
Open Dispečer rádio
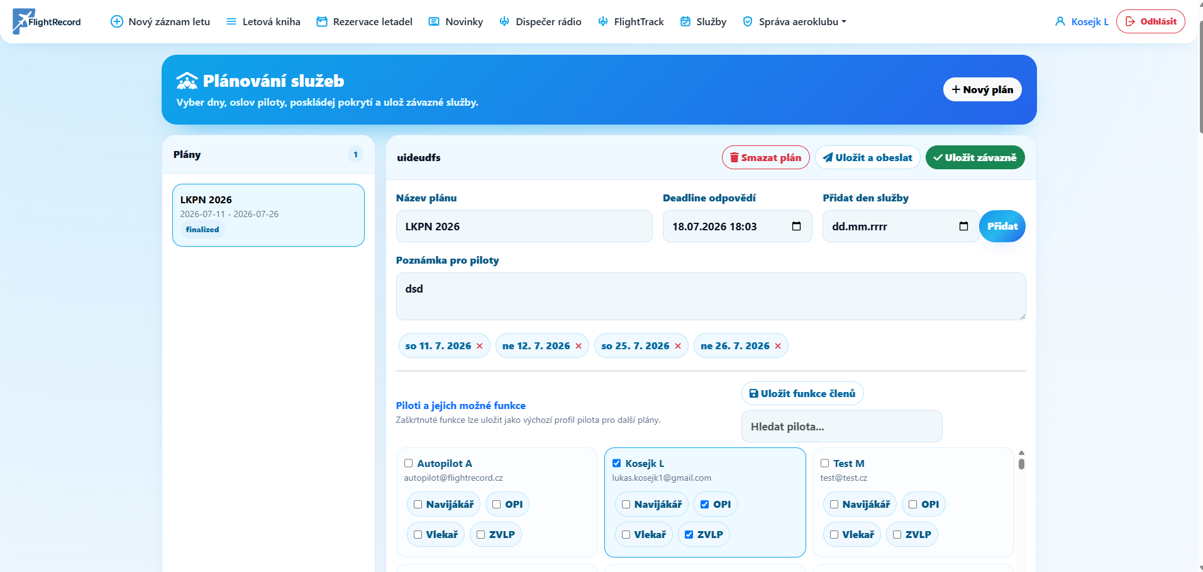coord(541,21)
